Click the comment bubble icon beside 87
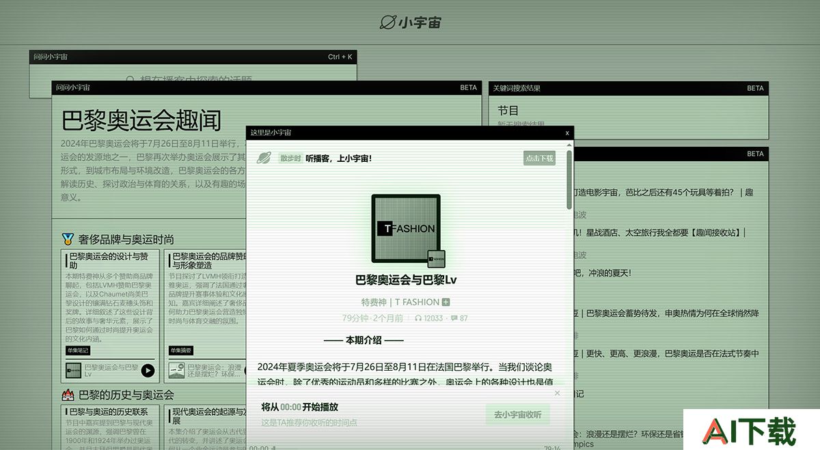 454,318
